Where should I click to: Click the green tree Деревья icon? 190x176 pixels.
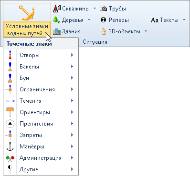pos(56,20)
